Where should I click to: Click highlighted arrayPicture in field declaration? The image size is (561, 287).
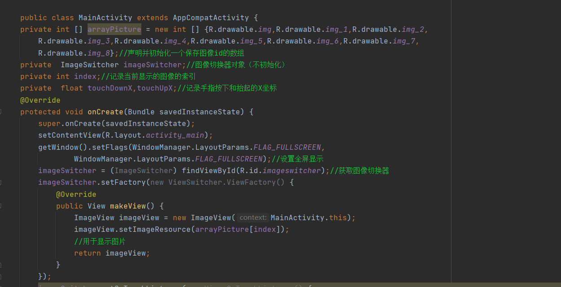pos(114,30)
